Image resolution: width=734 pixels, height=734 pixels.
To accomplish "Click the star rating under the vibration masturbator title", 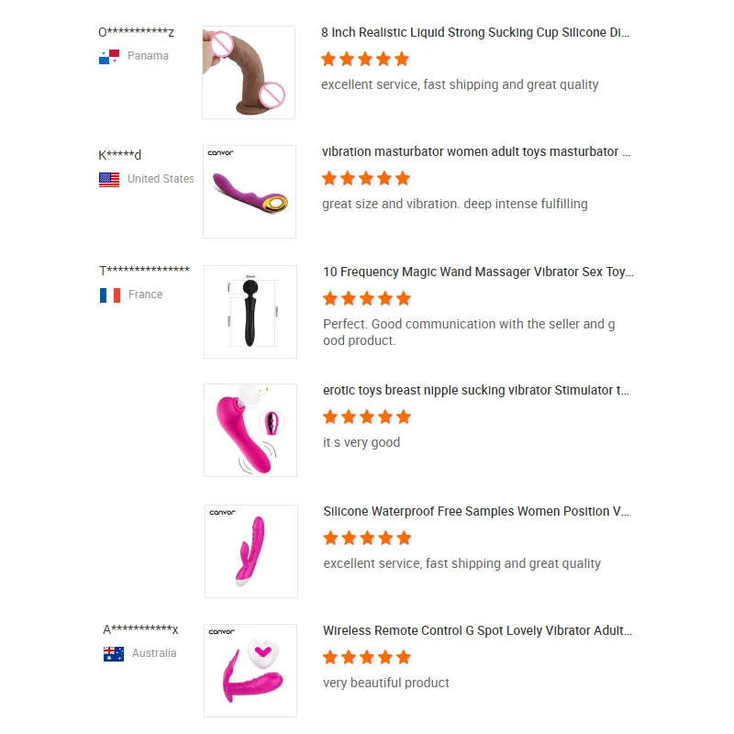I will coord(365,178).
